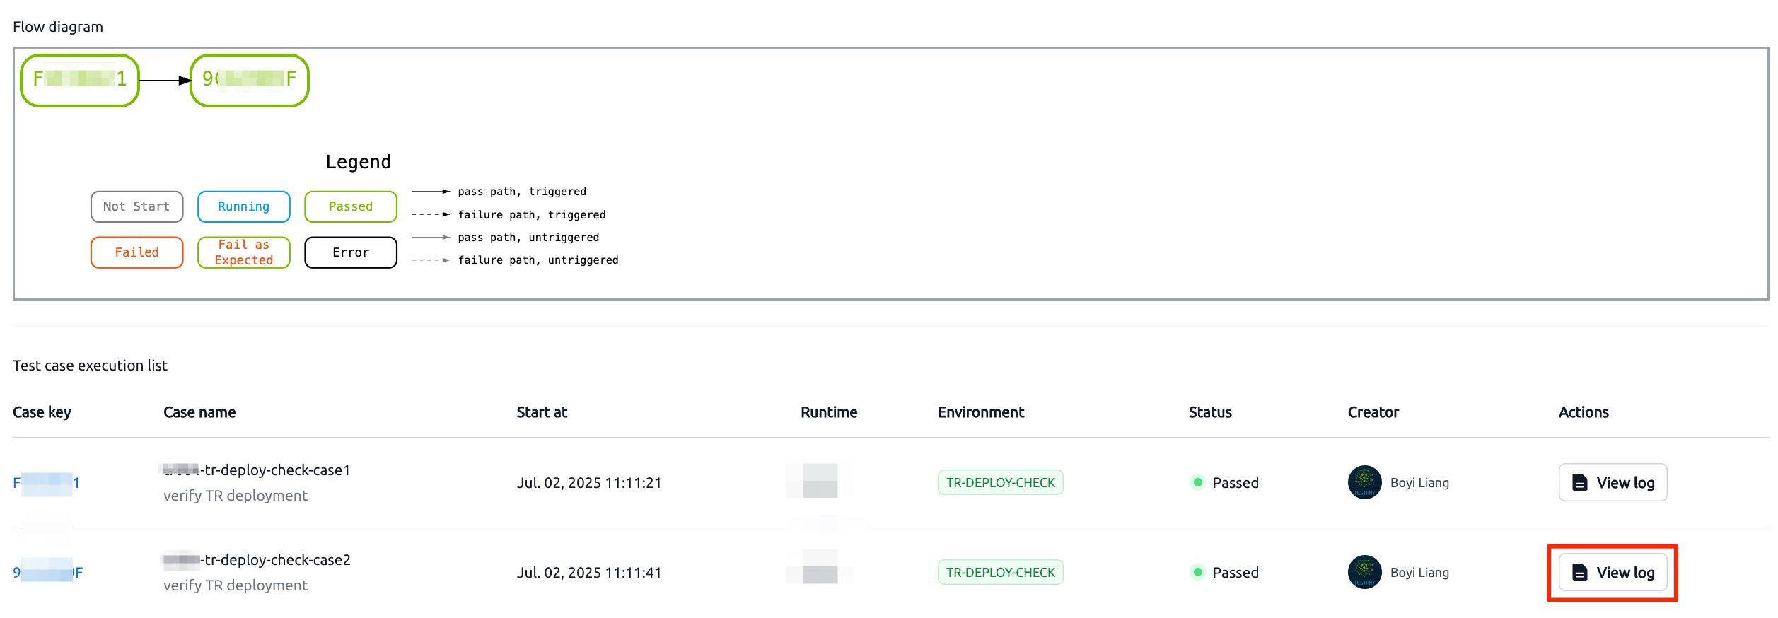1778x618 pixels.
Task: Click the Running legend box
Action: point(244,206)
